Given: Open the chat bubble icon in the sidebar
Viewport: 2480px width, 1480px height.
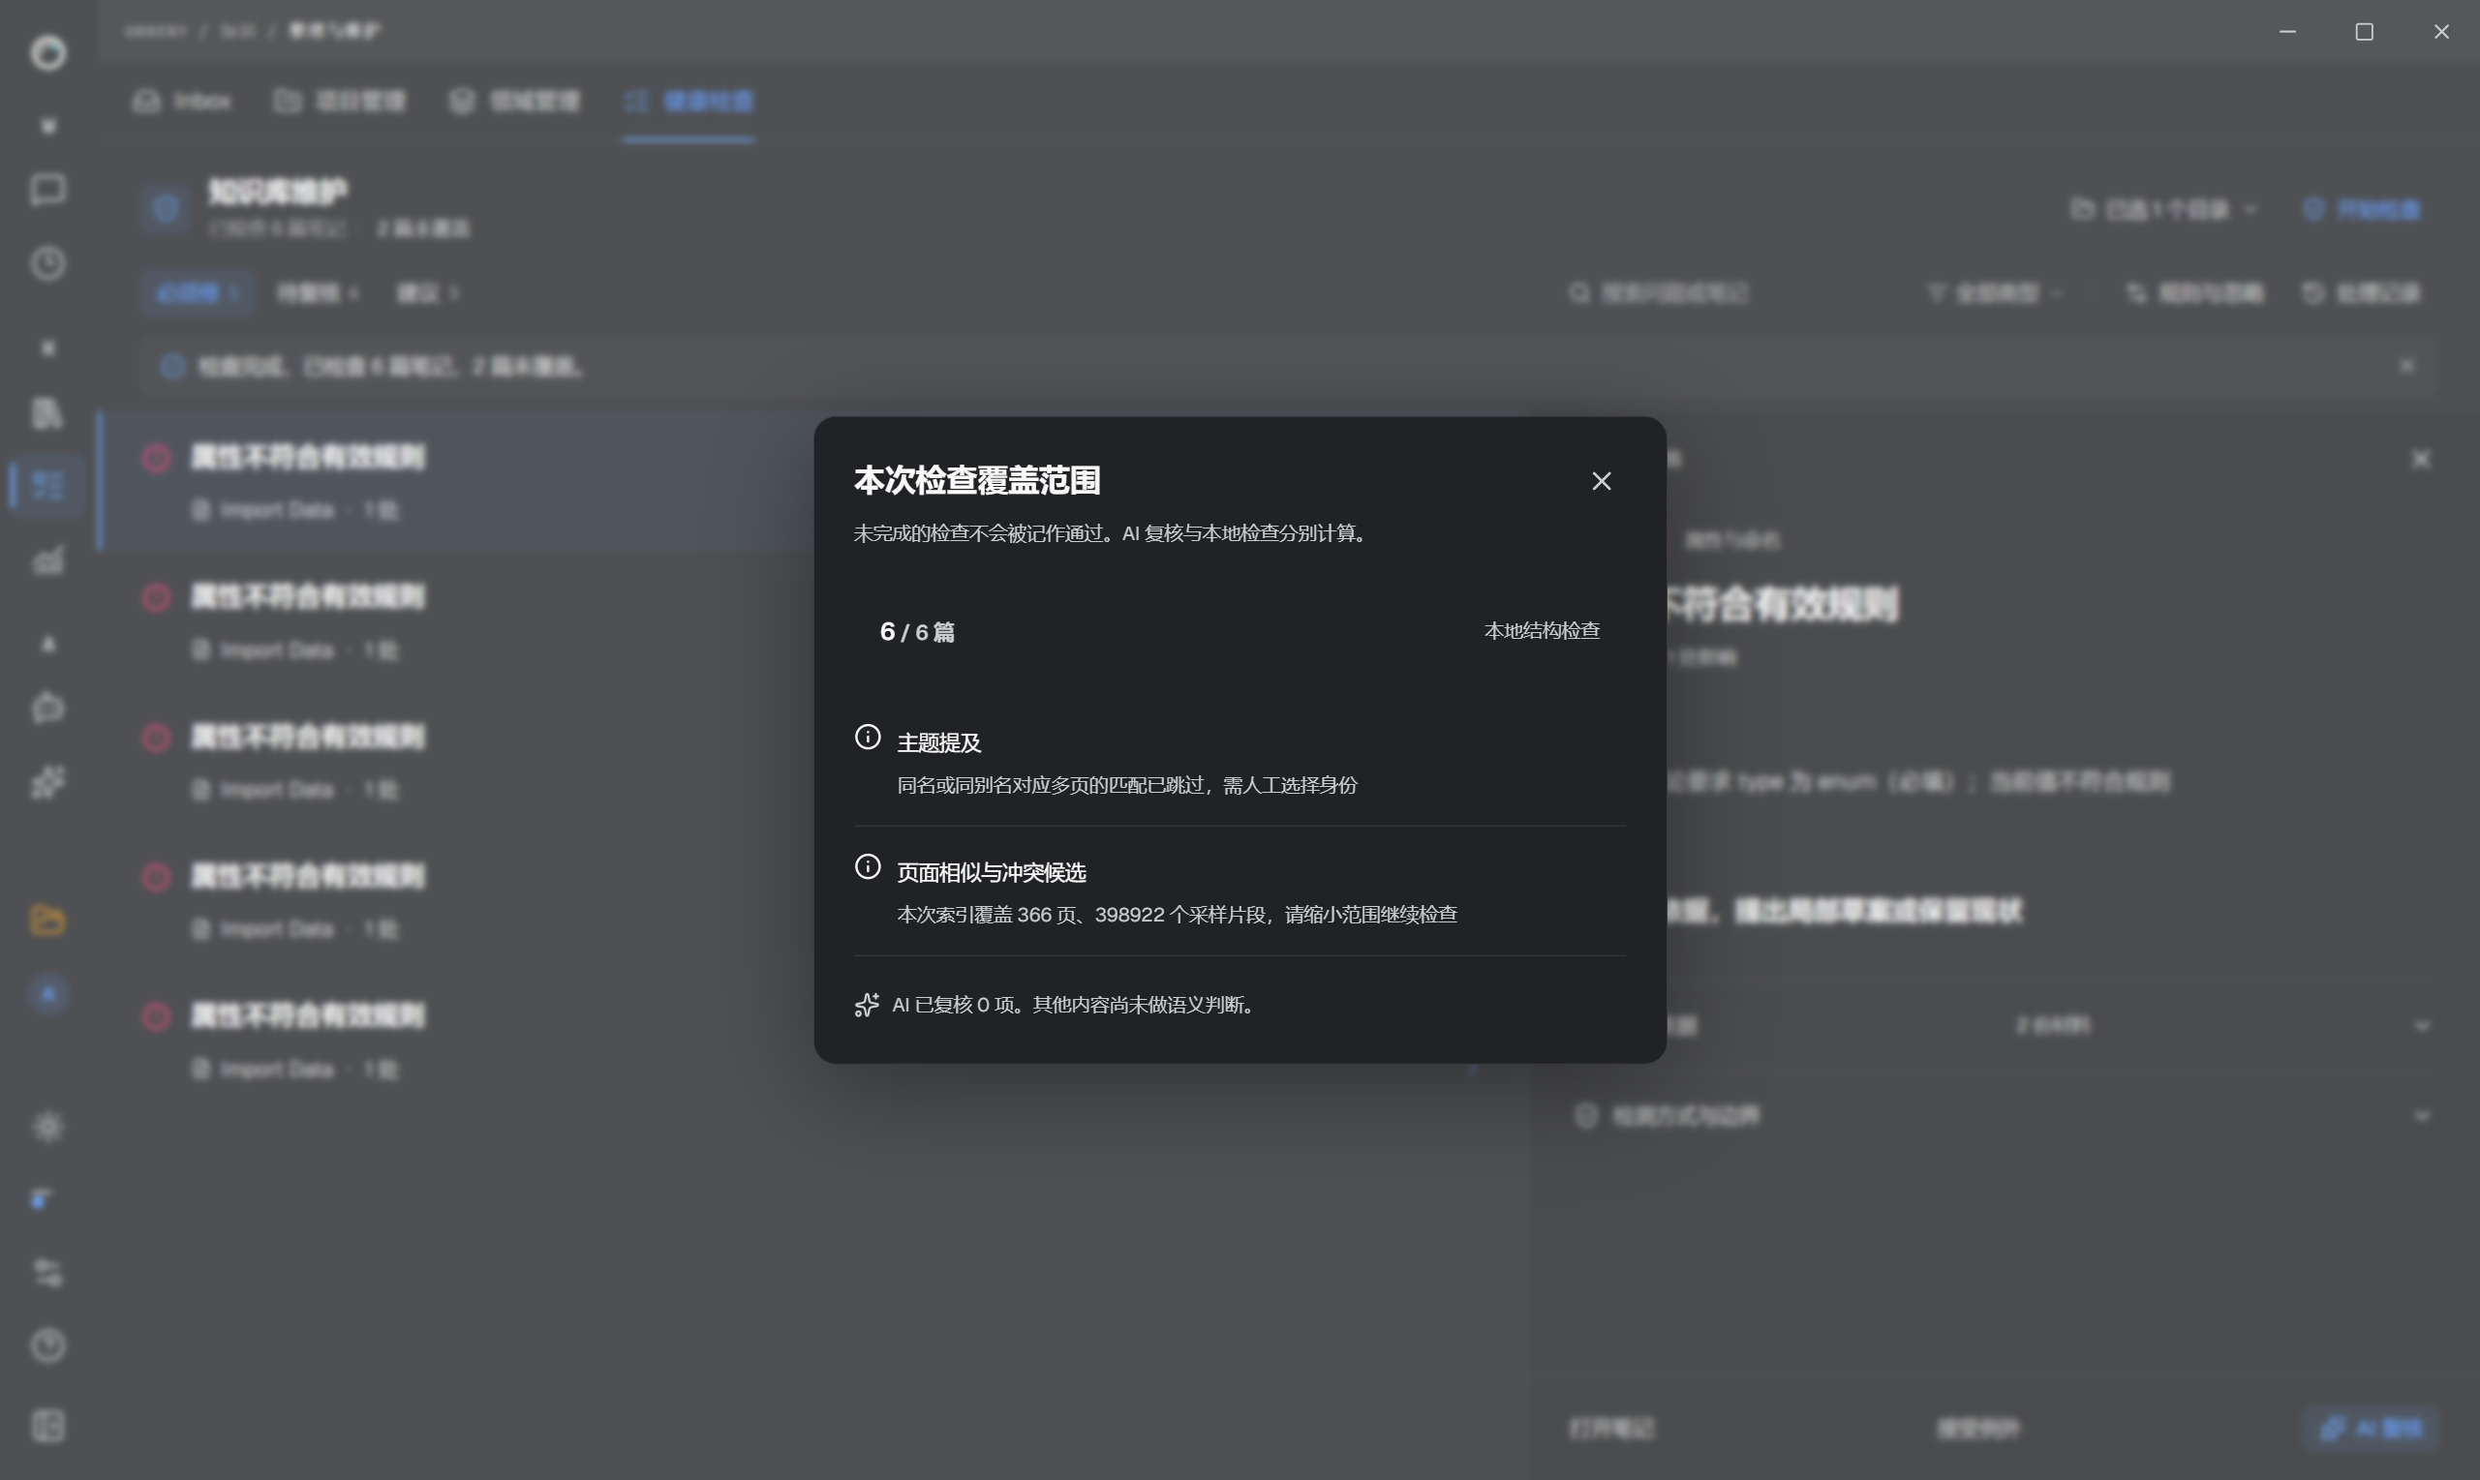Looking at the screenshot, I should pos(47,189).
